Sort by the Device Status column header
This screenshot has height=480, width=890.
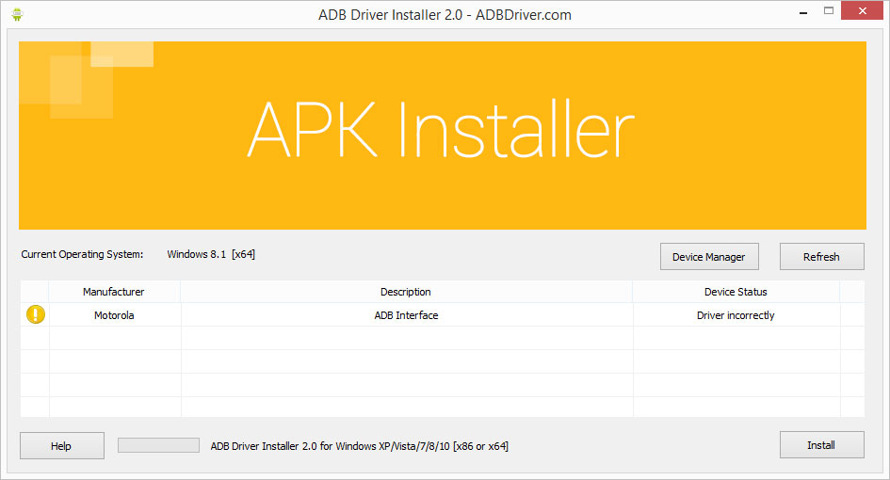736,292
